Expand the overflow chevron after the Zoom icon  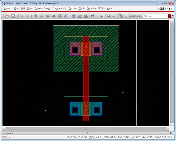tap(114, 16)
